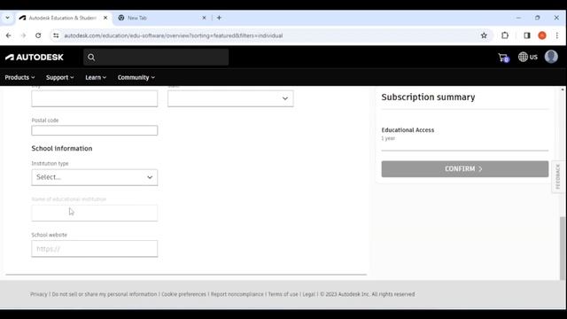Image resolution: width=567 pixels, height=319 pixels.
Task: Click the School Information heading
Action: tap(62, 148)
